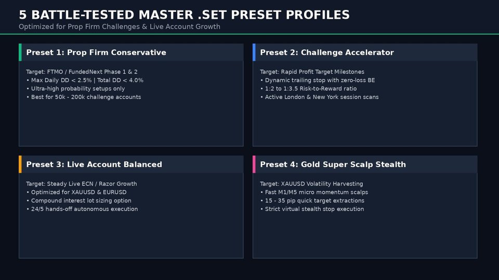The image size is (499, 280).
Task: Click the pink accent bar beside Preset 4
Action: 254,164
